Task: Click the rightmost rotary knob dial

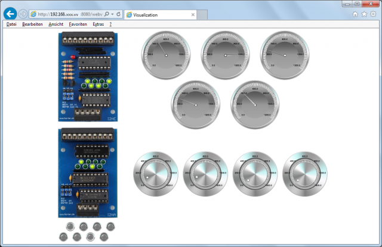Action: (304, 173)
